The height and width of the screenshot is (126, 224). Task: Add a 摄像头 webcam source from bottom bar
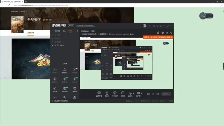(107, 94)
